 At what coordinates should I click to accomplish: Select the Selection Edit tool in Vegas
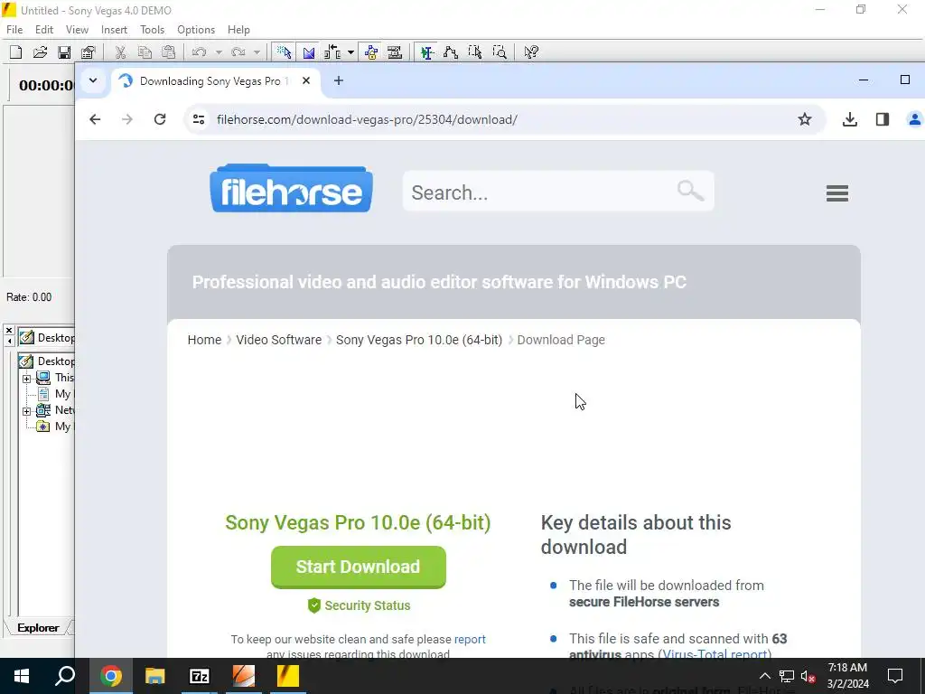pos(475,52)
